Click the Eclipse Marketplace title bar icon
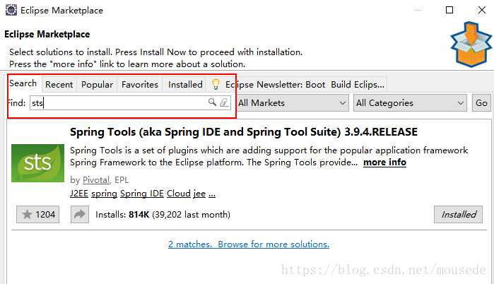This screenshot has height=284, width=494. coord(11,10)
